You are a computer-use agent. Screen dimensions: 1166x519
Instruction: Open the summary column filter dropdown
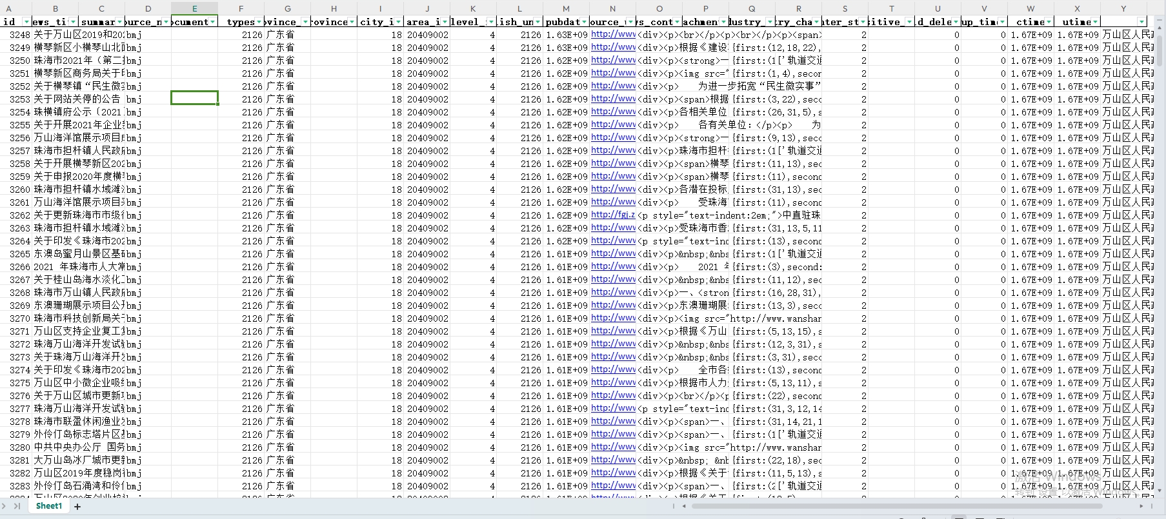point(119,22)
